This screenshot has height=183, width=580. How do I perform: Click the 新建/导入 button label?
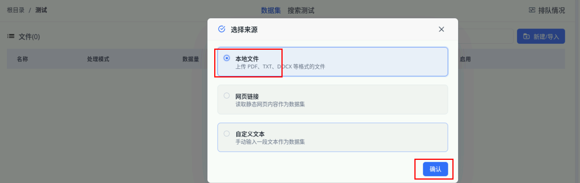[x=546, y=37]
